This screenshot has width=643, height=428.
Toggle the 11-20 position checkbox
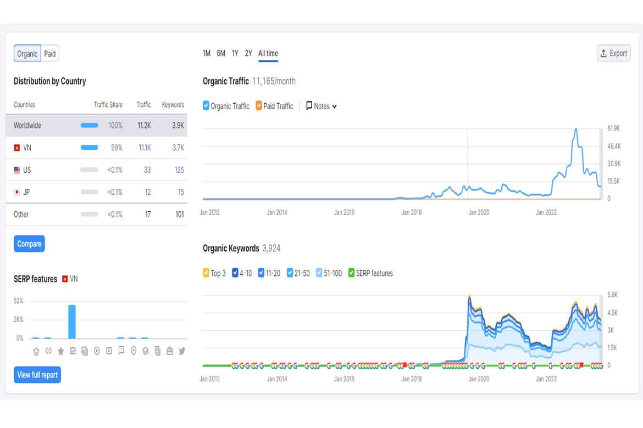tap(261, 273)
